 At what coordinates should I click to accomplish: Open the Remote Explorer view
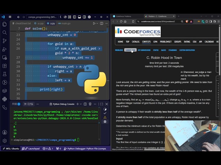coord(4,57)
